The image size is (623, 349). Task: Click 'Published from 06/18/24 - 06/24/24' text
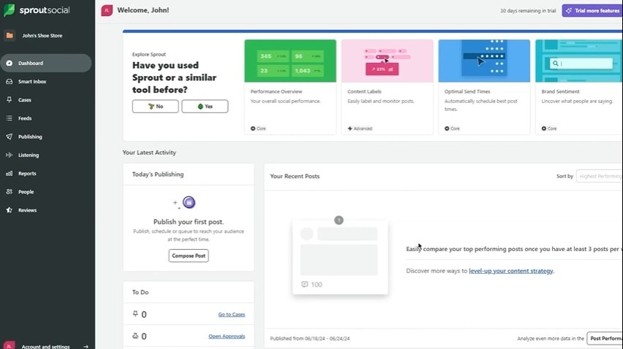(310, 339)
